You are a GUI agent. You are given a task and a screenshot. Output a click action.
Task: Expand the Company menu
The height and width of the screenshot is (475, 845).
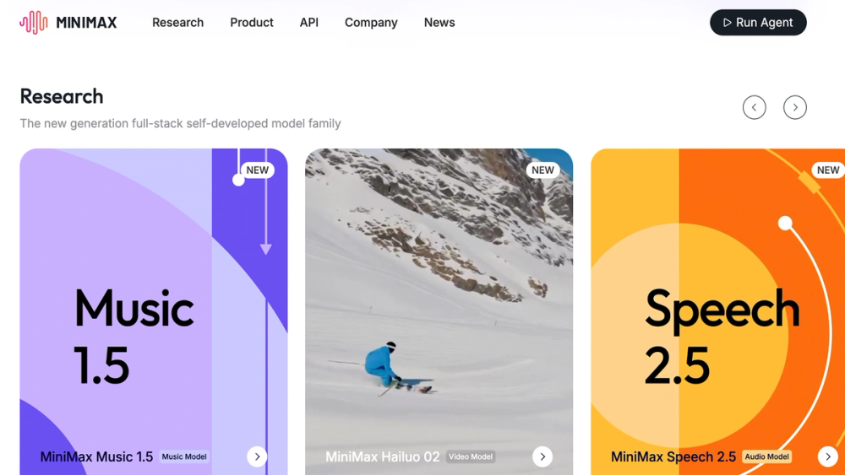click(371, 23)
